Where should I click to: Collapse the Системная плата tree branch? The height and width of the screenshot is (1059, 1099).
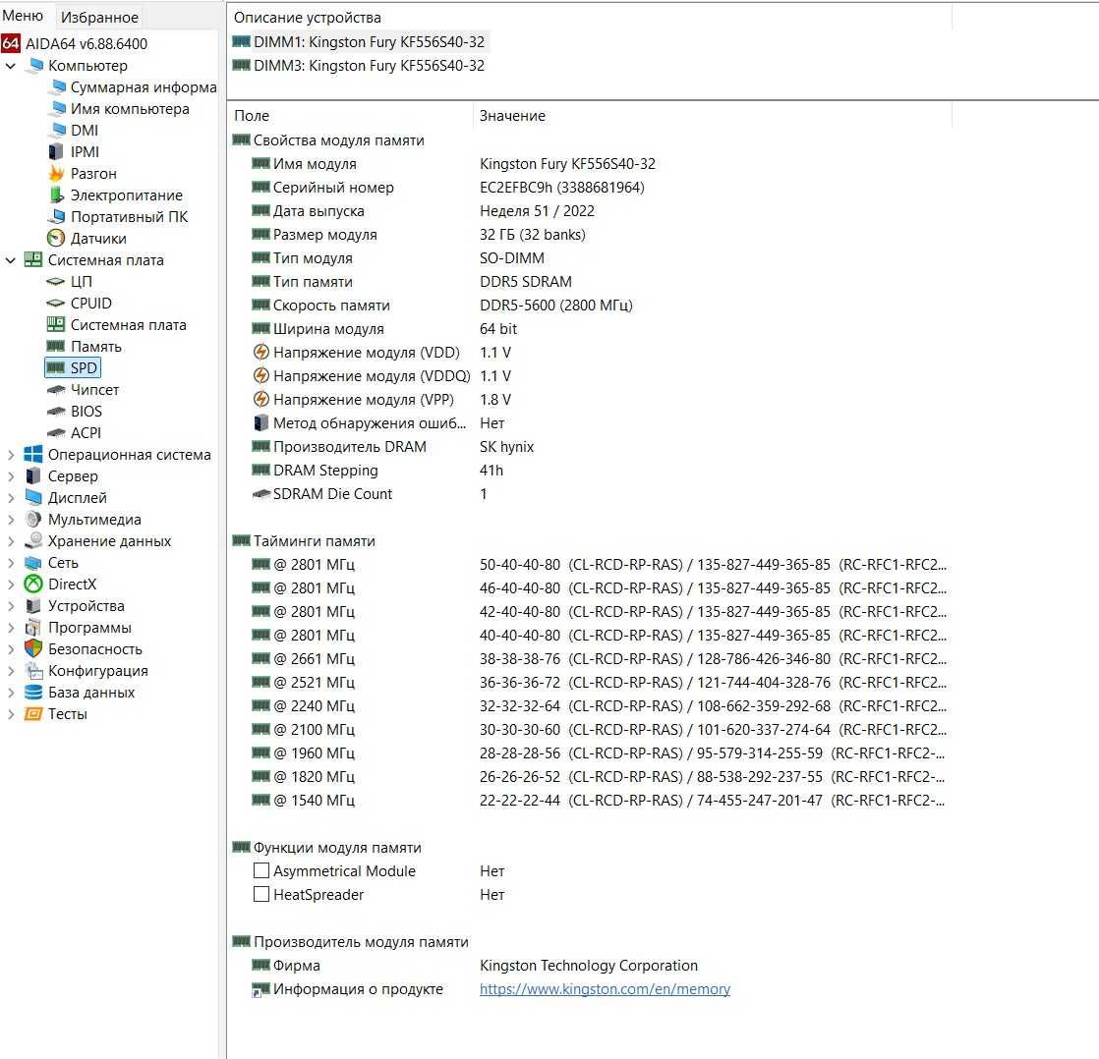click(11, 260)
